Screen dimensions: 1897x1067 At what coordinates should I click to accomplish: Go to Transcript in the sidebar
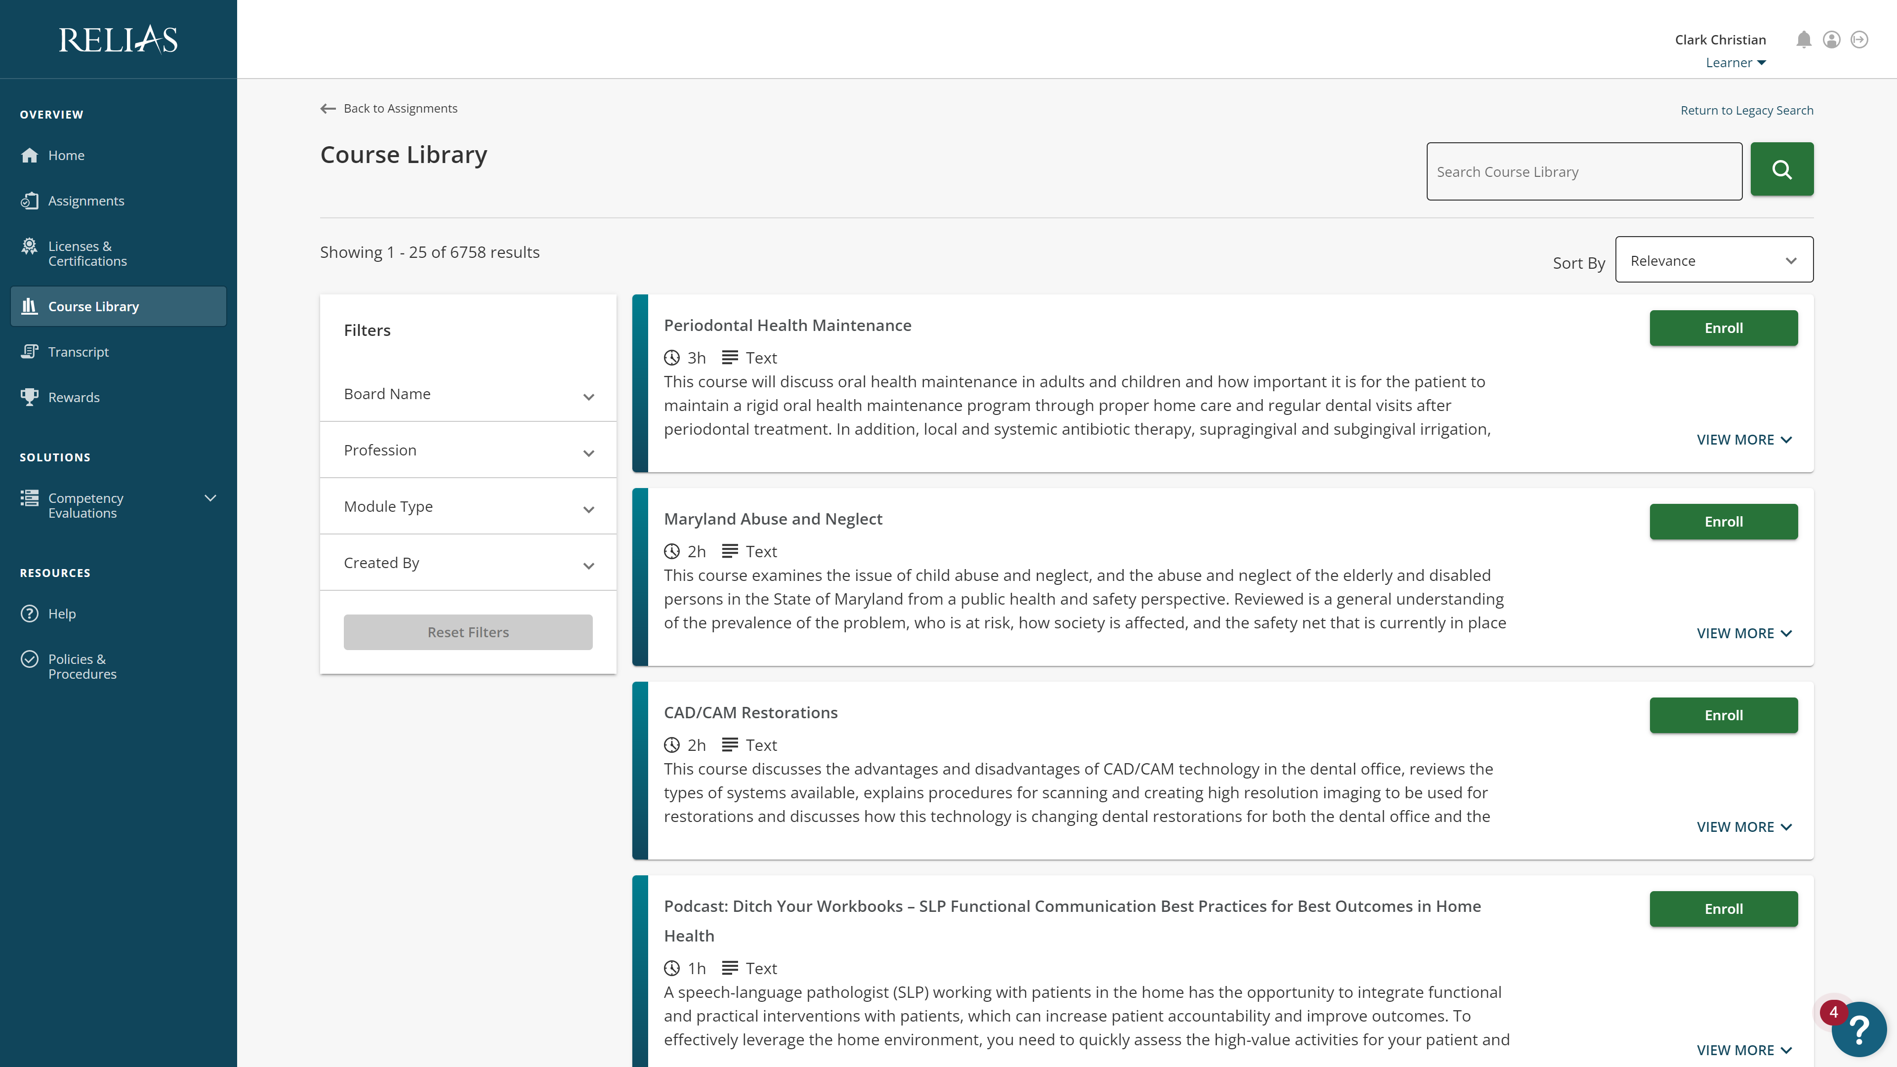(x=78, y=352)
